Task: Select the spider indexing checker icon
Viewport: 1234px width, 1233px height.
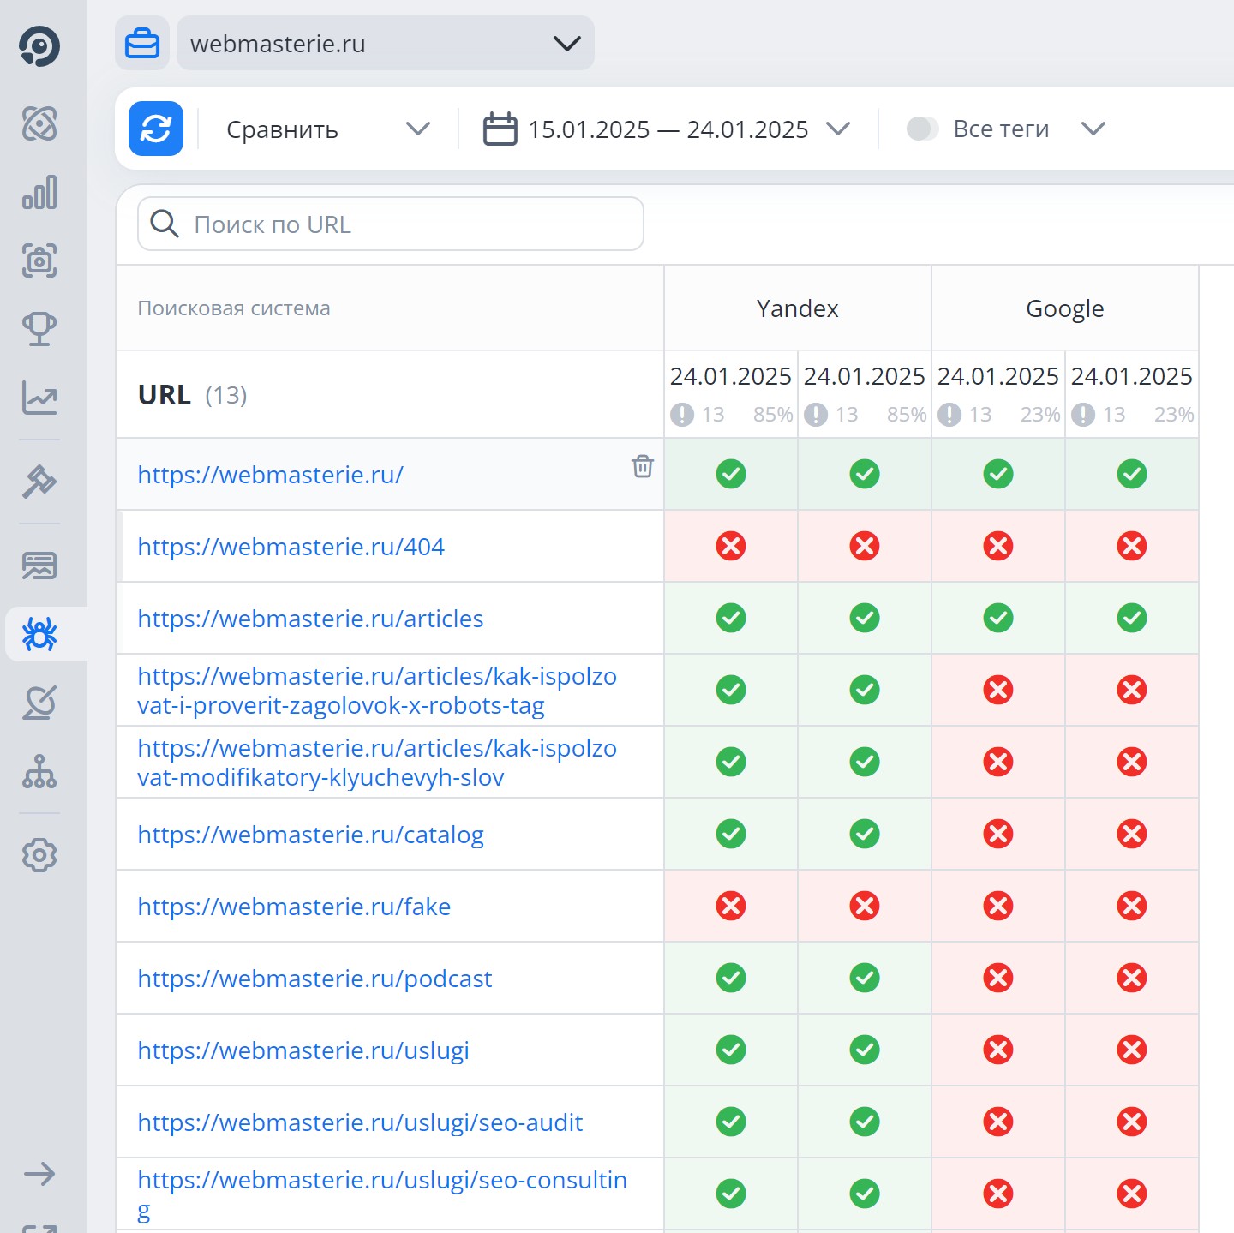Action: tap(39, 634)
